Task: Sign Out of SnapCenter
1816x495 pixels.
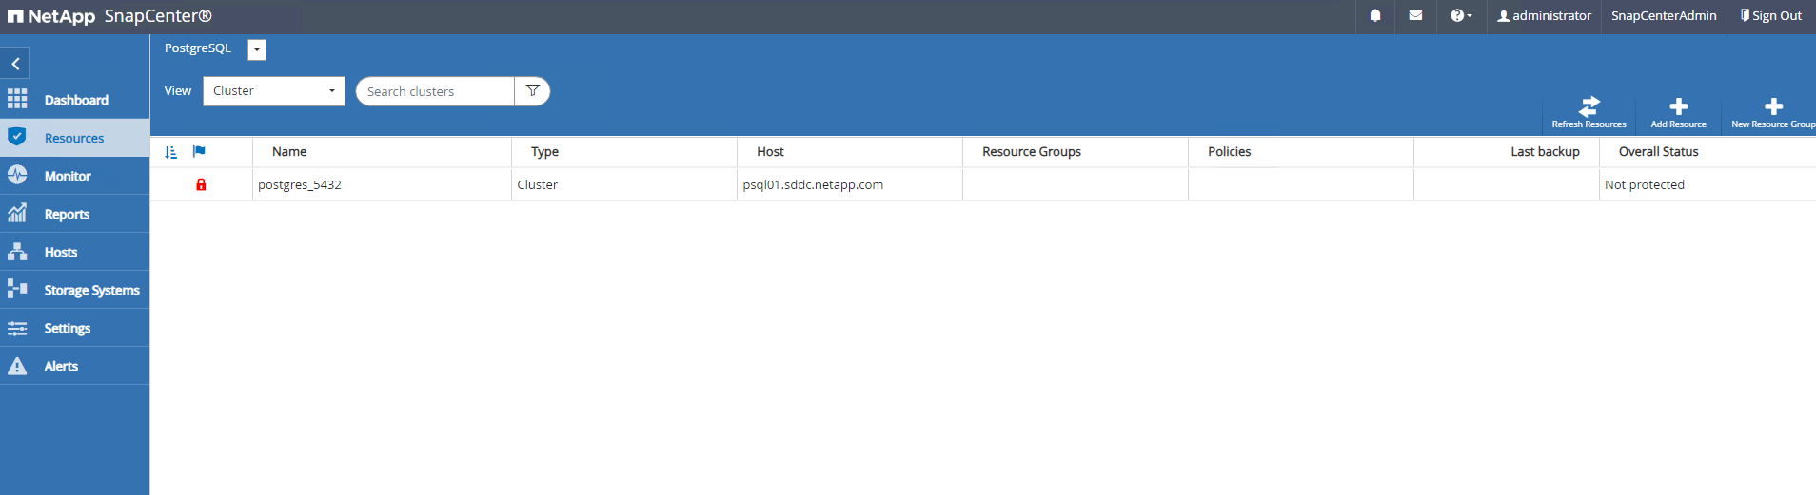Action: tap(1771, 15)
